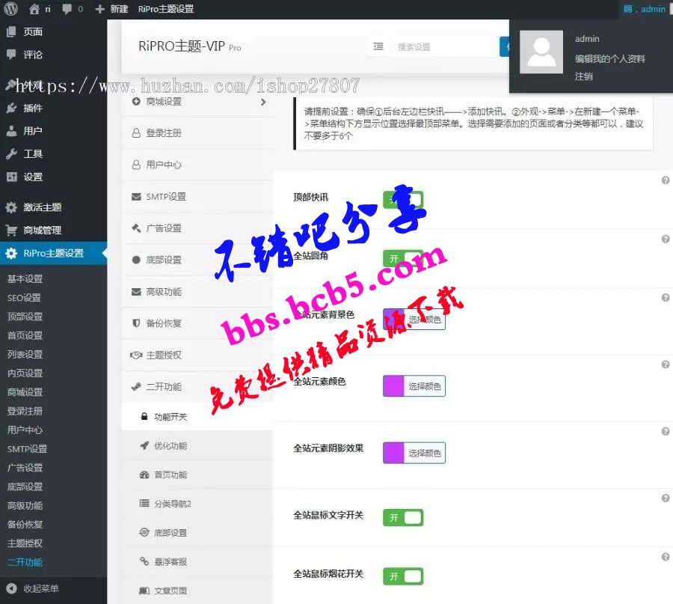Click the help icon for 全站鼠标烟花开关
Image resolution: width=673 pixels, height=604 pixels.
pos(666,557)
